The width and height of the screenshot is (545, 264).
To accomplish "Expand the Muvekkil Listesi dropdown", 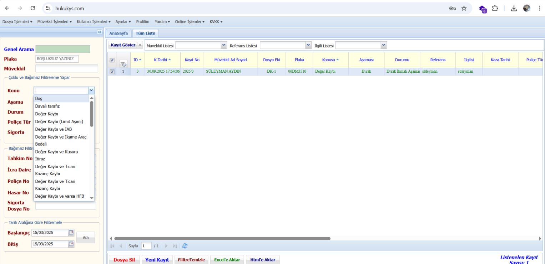I will click(224, 45).
